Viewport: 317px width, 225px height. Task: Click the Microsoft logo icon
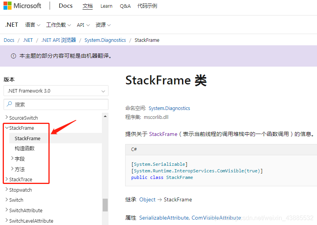pyautogui.click(x=7, y=5)
